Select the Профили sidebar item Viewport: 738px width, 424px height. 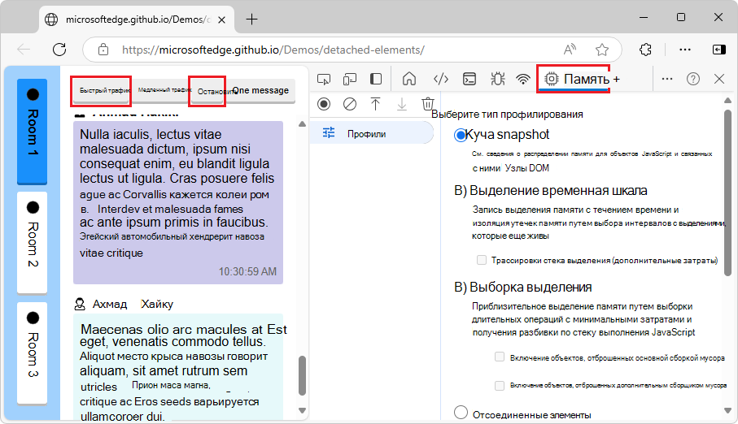(371, 133)
